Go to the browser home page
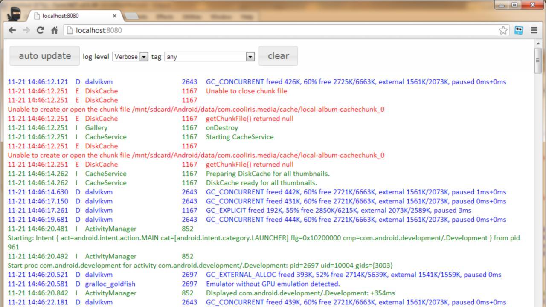This screenshot has width=546, height=307. 54,30
